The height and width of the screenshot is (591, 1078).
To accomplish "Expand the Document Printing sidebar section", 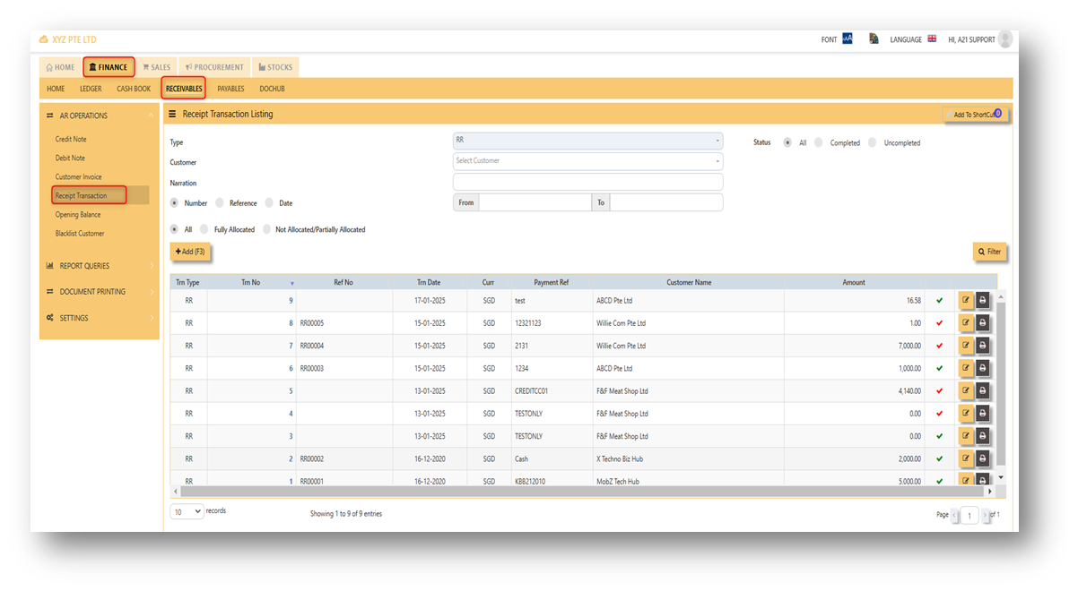I will (99, 292).
